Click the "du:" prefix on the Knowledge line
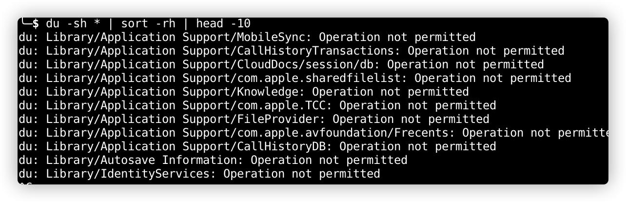The height and width of the screenshot is (202, 626). pyautogui.click(x=29, y=92)
